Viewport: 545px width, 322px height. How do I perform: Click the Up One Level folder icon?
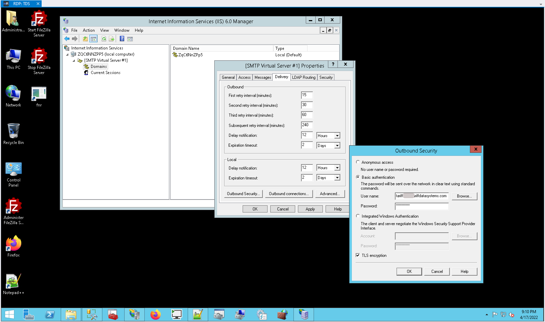coord(85,39)
